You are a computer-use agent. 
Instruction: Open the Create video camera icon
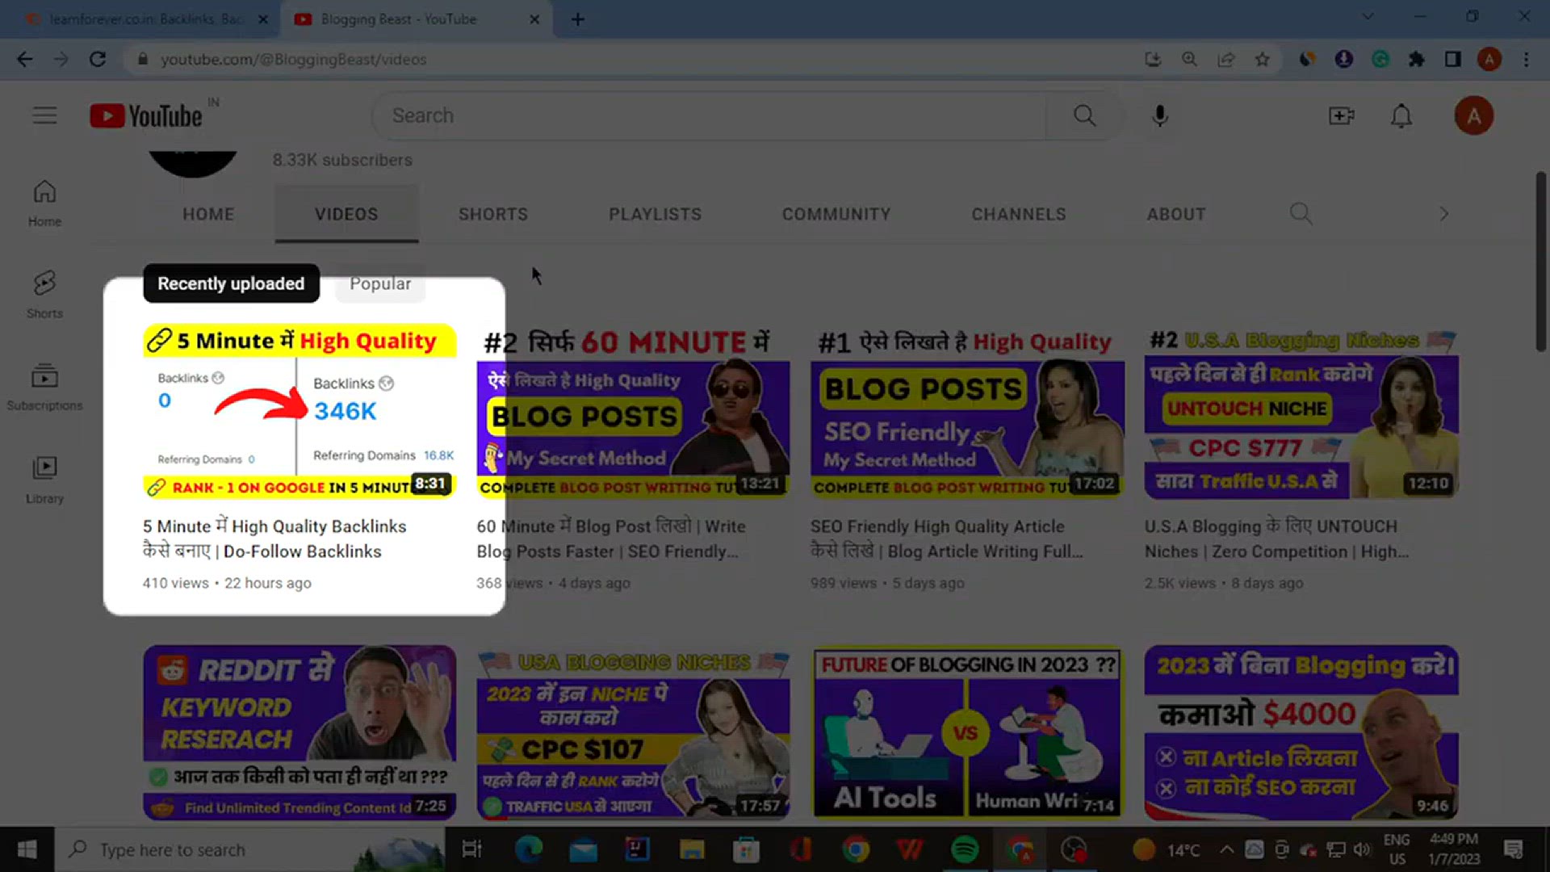coord(1341,115)
